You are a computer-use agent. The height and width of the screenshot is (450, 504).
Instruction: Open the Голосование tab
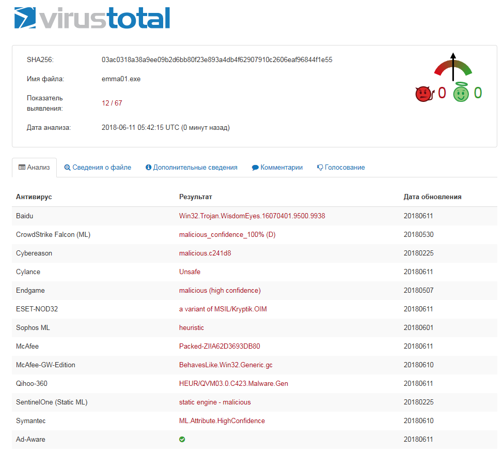341,168
